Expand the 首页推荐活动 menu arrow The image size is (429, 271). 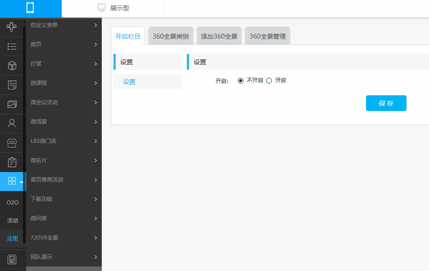tap(95, 180)
